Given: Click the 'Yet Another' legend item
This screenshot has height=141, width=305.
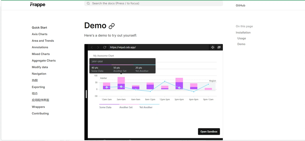Looking at the screenshot, I should 146,107.
